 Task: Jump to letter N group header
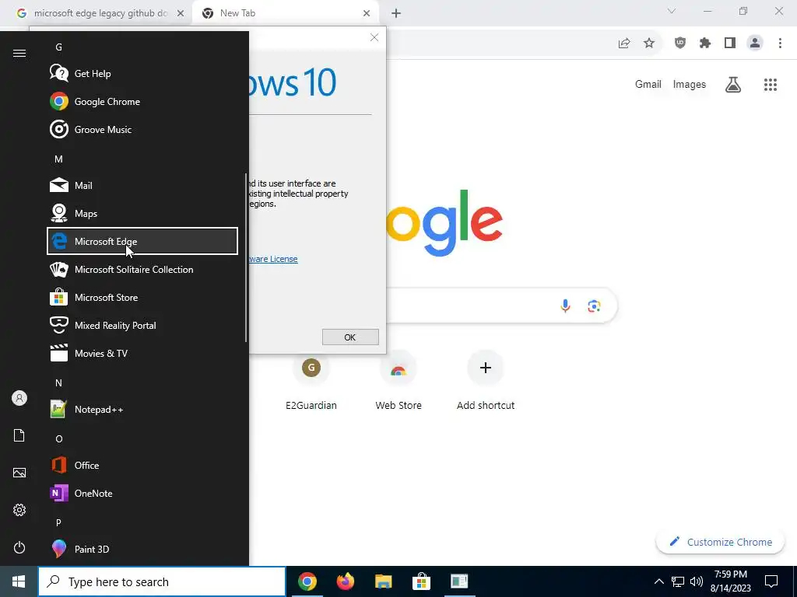click(59, 382)
